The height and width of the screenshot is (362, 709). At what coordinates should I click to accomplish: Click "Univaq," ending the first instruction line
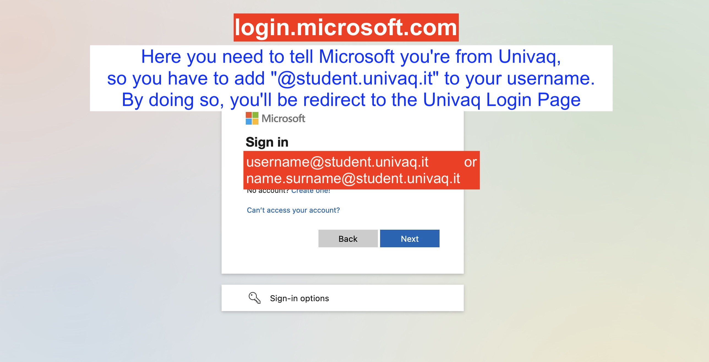(x=530, y=57)
